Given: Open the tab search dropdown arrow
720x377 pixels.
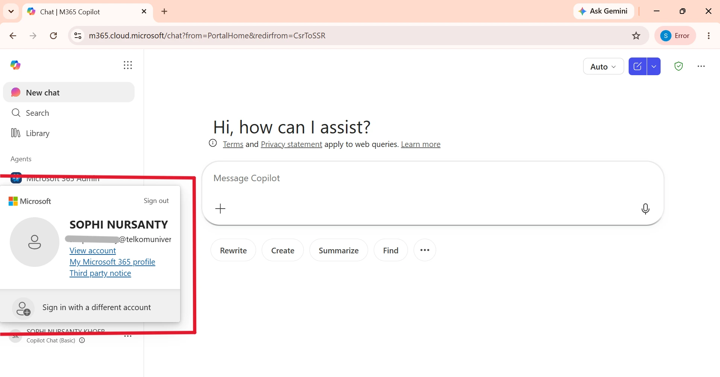Looking at the screenshot, I should coord(11,12).
